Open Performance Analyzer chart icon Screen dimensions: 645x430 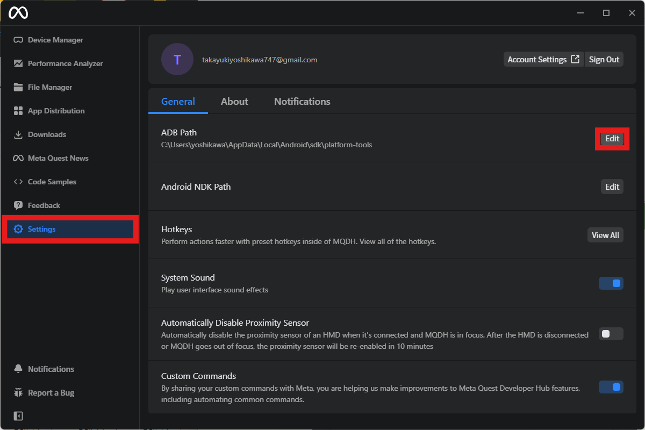click(x=18, y=63)
